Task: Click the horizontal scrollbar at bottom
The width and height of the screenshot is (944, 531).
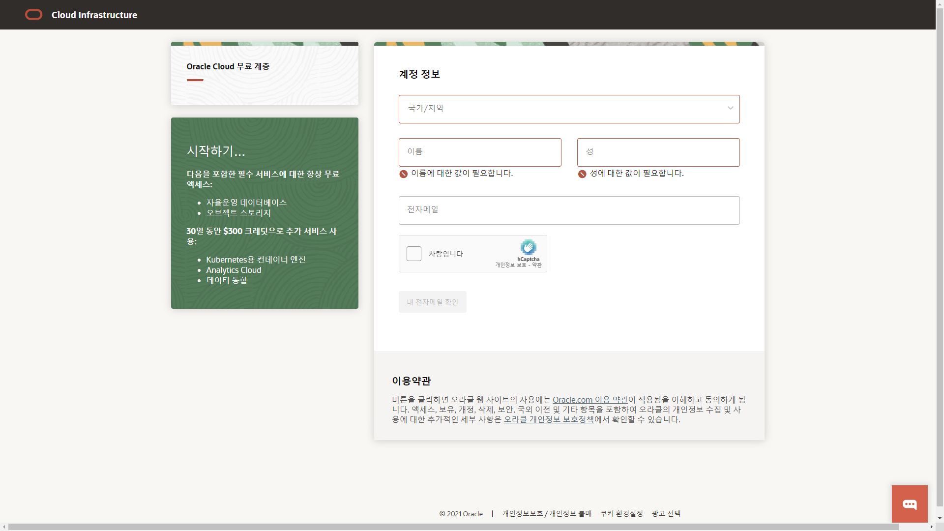Action: (x=452, y=527)
